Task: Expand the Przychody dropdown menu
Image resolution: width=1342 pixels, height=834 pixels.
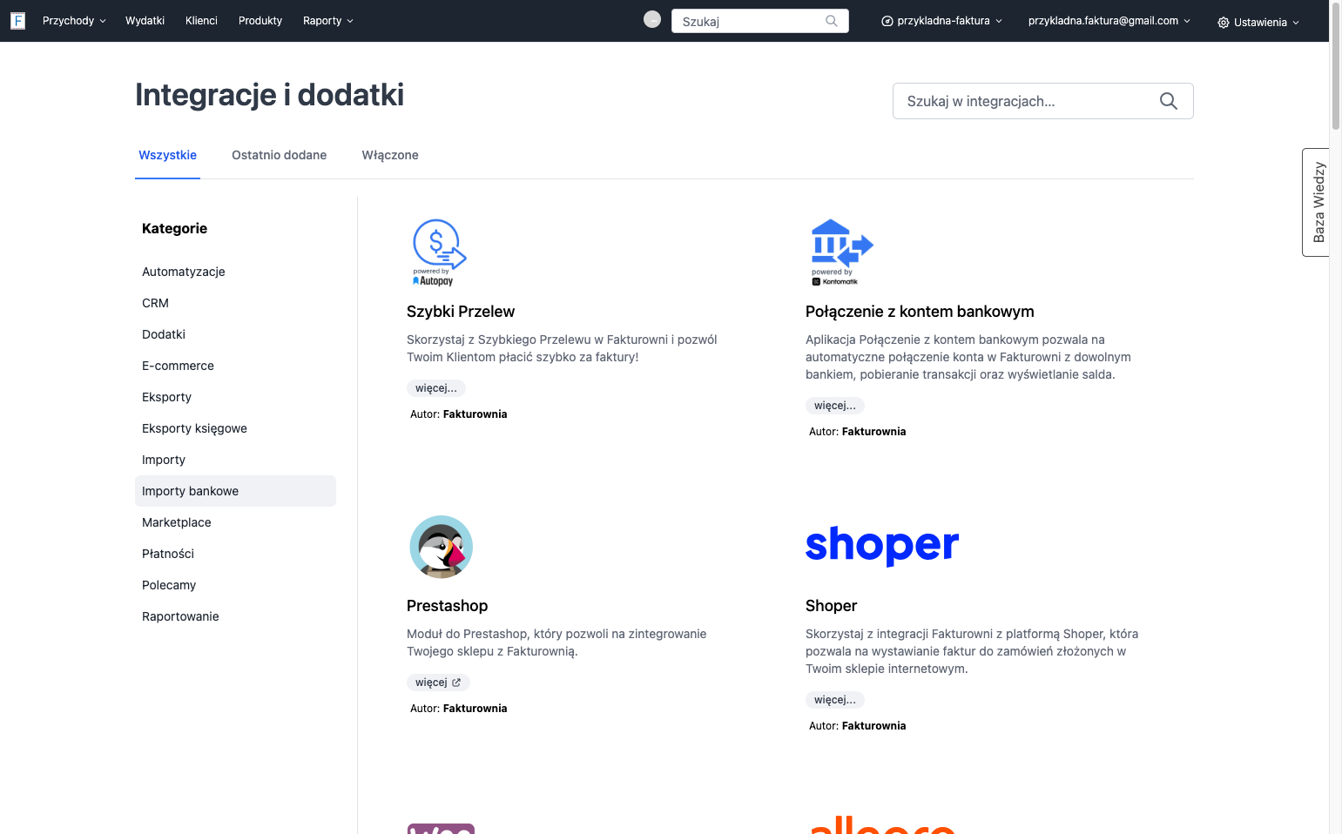Action: [x=74, y=21]
